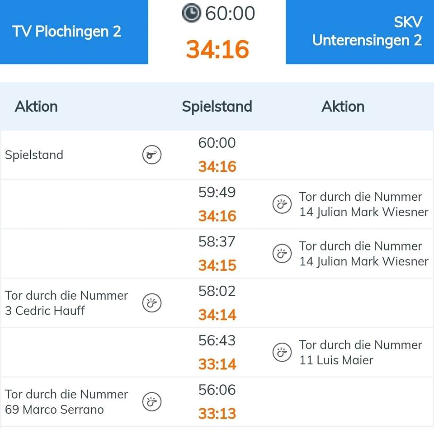Select Cedric Hauff's goal entry text

pos(66,303)
